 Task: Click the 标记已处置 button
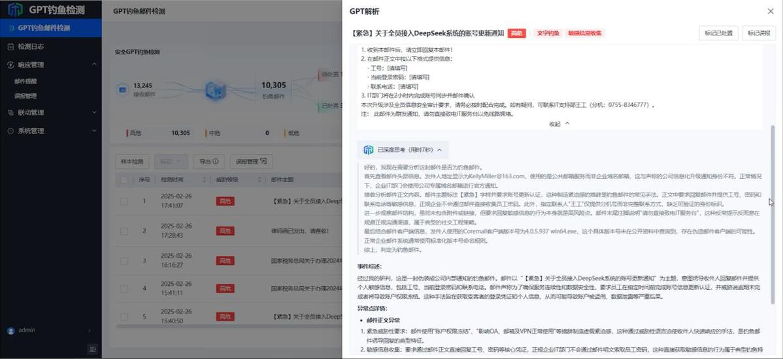point(718,33)
